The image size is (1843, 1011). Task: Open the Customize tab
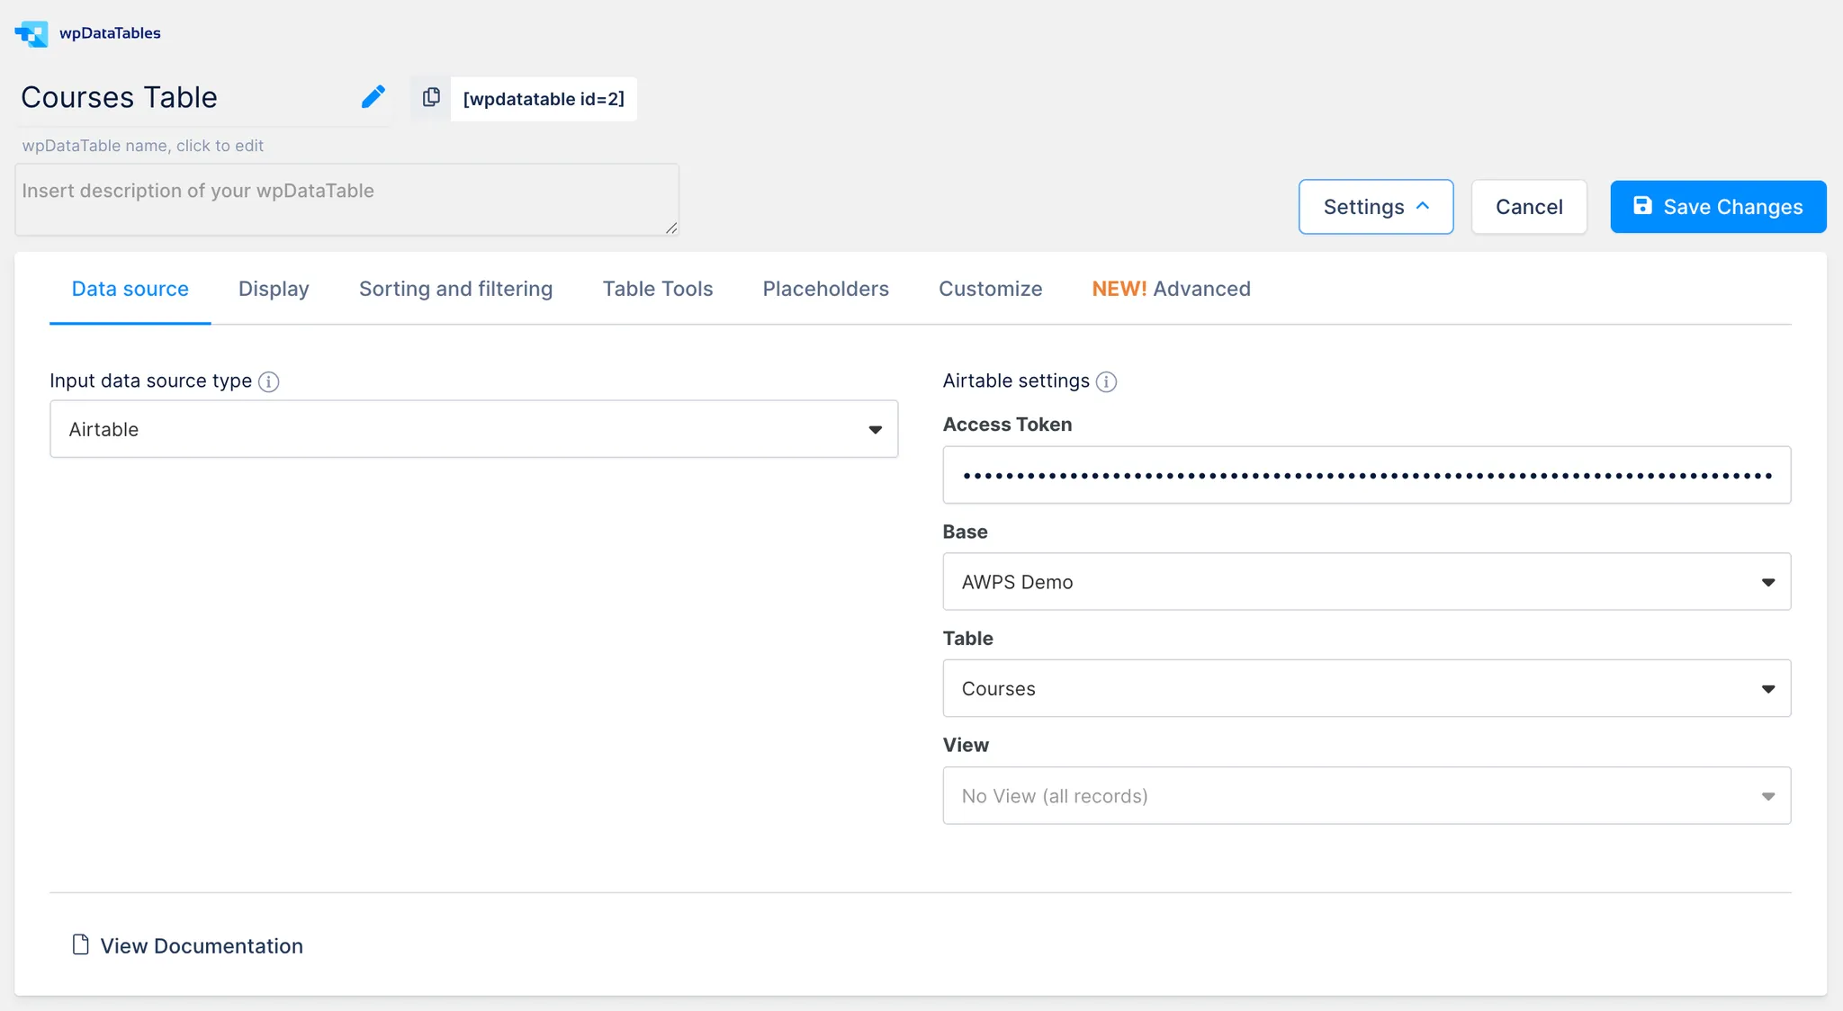[x=990, y=289]
